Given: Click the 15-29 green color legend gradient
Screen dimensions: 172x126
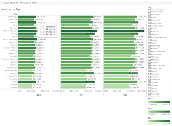Looking at the screenshot, I should click(x=159, y=102).
